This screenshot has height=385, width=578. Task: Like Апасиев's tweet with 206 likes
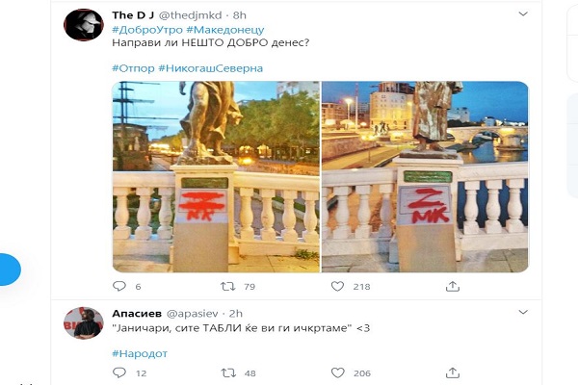click(338, 372)
